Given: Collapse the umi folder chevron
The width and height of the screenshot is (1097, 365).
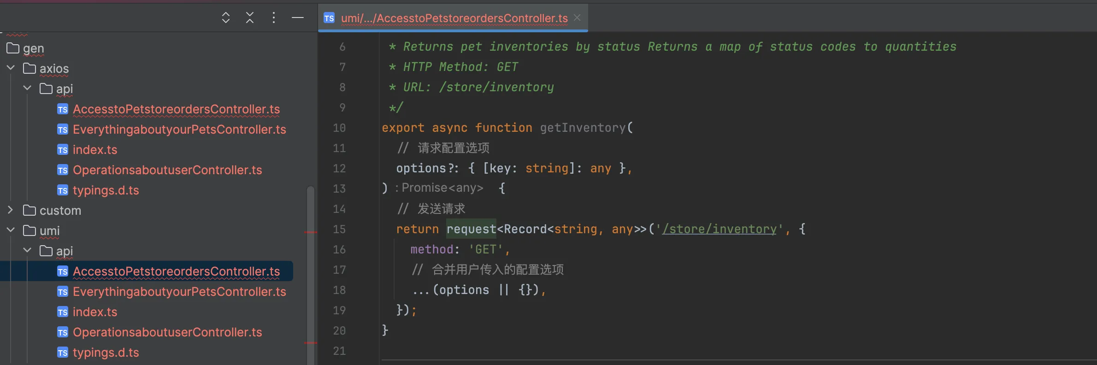Looking at the screenshot, I should click(x=11, y=230).
